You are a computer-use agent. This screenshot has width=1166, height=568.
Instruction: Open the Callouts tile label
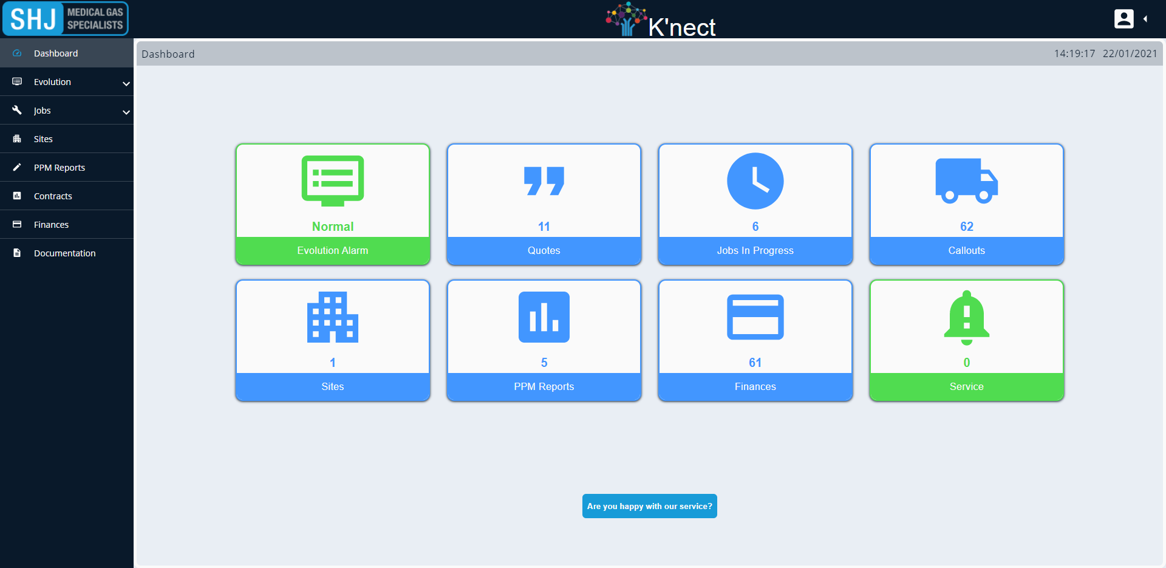(967, 250)
